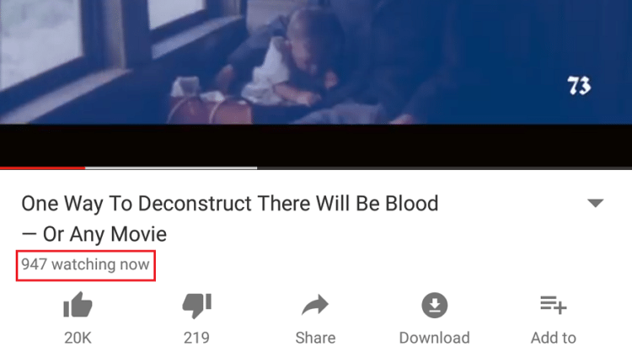Tap the thumbs down dislike icon

tap(196, 306)
